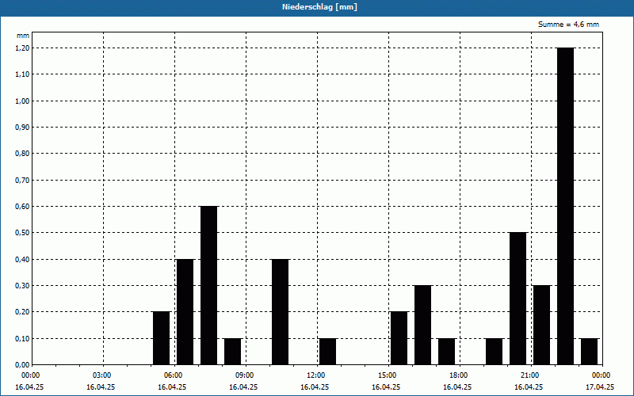Screen dimensions: 634x396
Task: Click the 06:00 time label
Action: [x=173, y=375]
